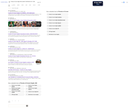Click the classroom thumbnail beside Our Centers result

(x=38, y=62)
